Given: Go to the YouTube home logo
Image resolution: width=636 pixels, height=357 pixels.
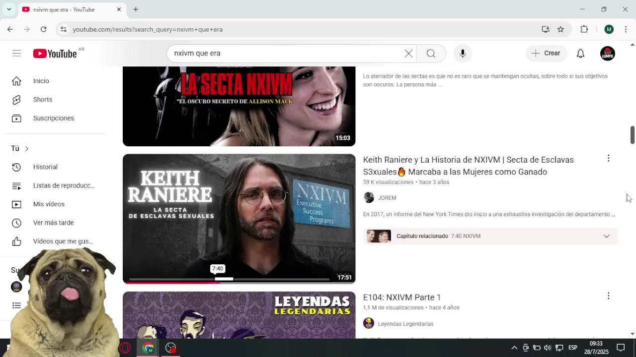Looking at the screenshot, I should (x=55, y=54).
